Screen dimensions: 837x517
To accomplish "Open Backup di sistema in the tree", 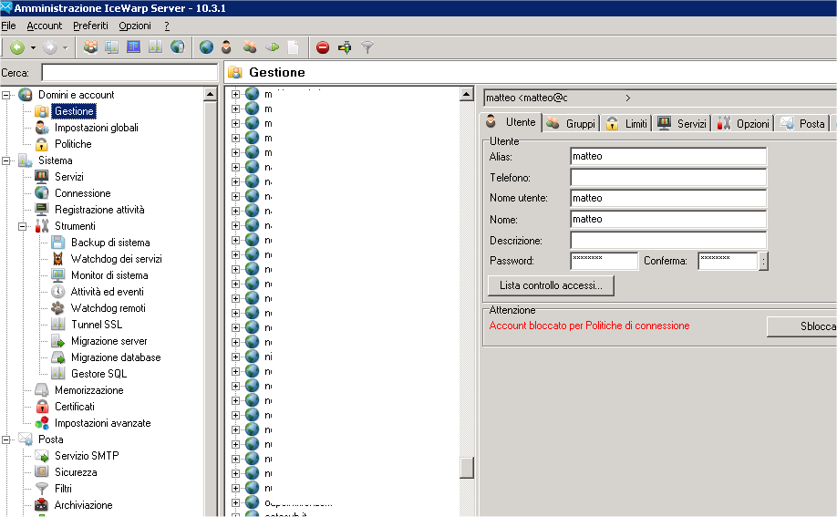I will (x=110, y=243).
